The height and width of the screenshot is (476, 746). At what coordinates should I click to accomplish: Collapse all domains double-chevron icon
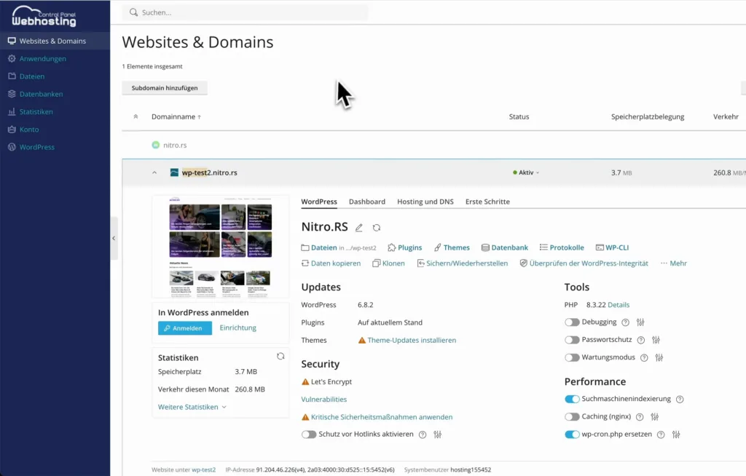(x=136, y=116)
